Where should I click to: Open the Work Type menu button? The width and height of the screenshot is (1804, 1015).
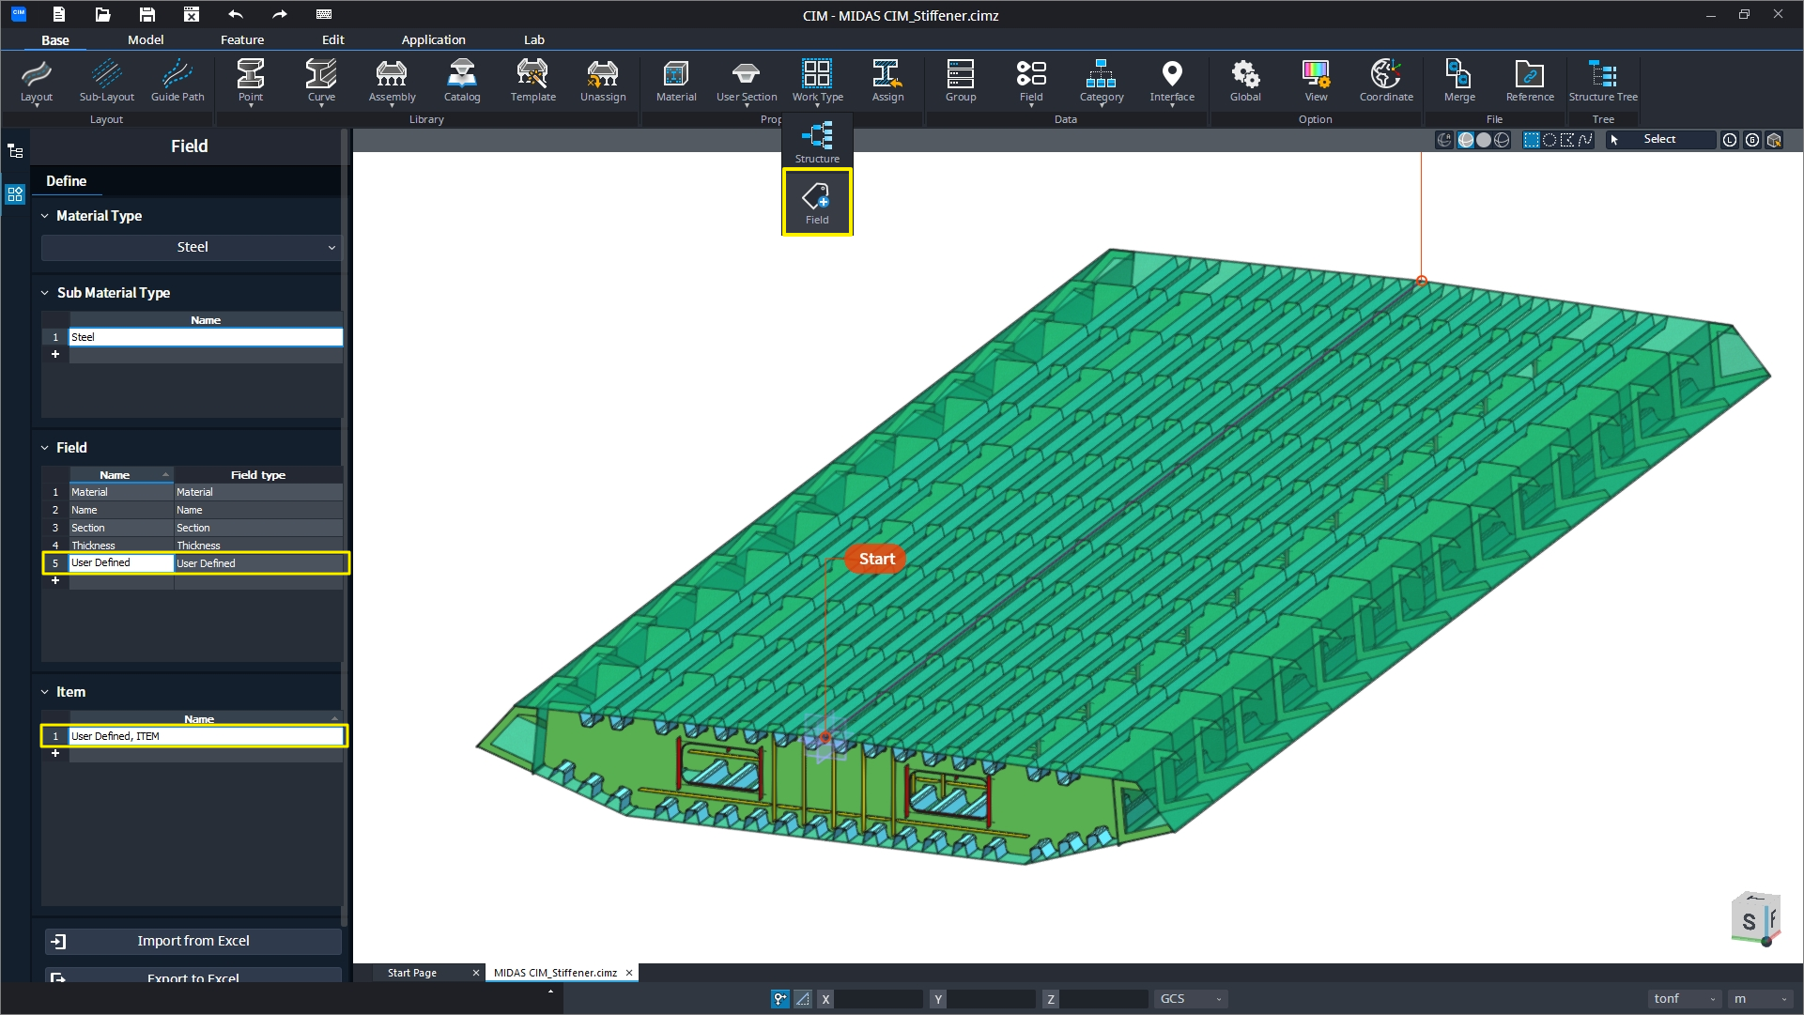(x=817, y=81)
